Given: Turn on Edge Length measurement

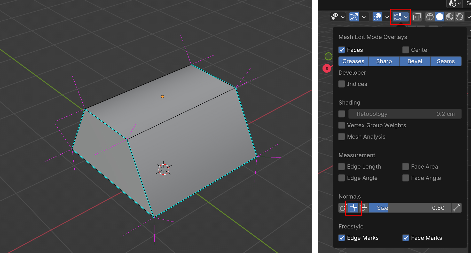Looking at the screenshot, I should [x=342, y=167].
